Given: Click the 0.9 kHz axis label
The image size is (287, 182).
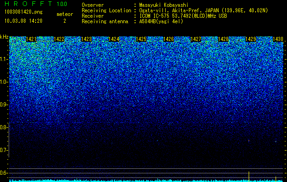Looking at the screenshot, I should pyautogui.click(x=3, y=105).
